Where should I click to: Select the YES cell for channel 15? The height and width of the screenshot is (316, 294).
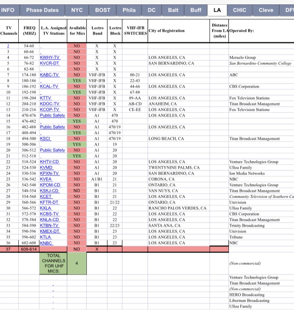(77, 121)
